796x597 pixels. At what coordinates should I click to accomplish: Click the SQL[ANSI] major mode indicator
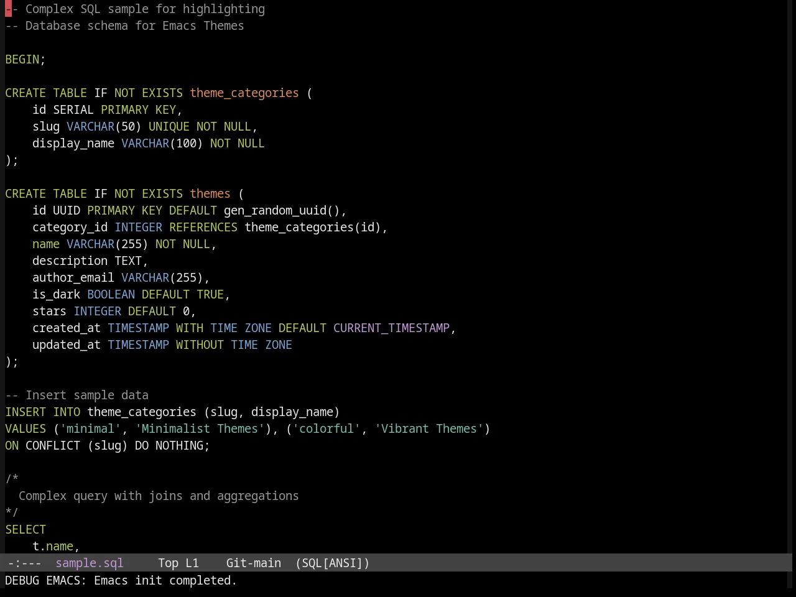333,563
